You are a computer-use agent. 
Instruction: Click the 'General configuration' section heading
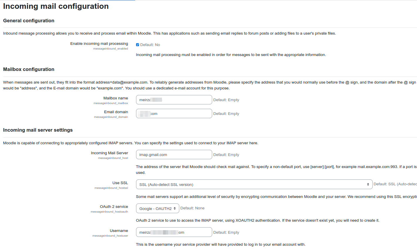click(x=29, y=21)
